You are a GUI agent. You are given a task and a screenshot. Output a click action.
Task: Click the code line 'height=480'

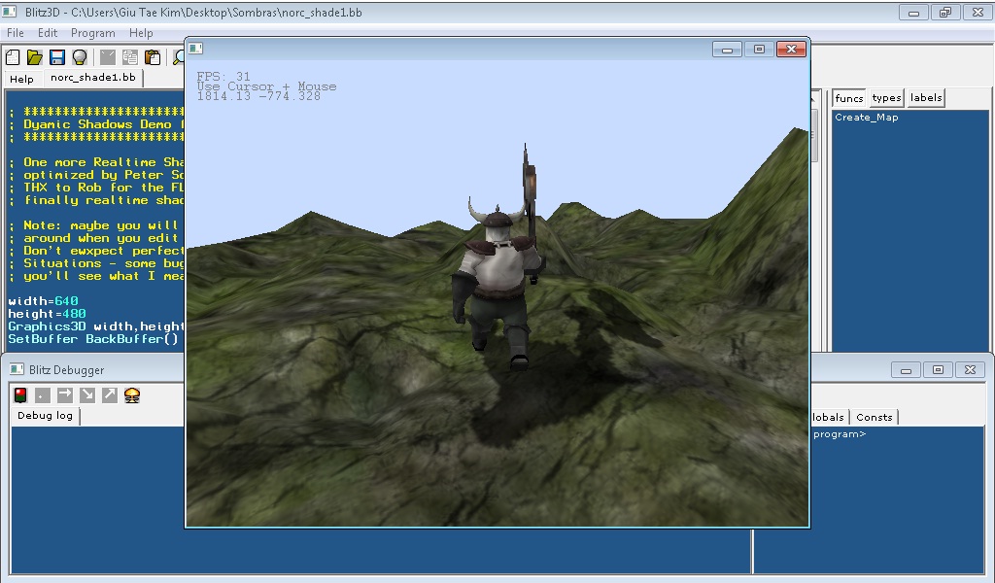47,314
